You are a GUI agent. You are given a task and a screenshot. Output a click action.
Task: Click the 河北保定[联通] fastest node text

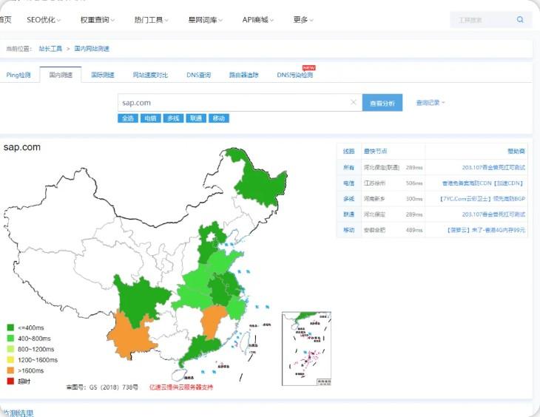(x=382, y=167)
